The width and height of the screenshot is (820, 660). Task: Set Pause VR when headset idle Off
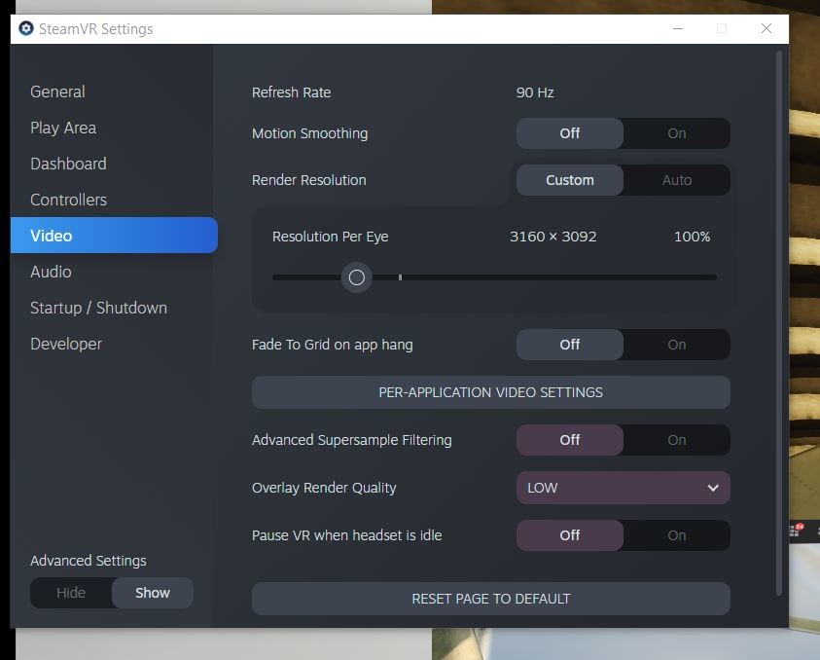tap(569, 535)
